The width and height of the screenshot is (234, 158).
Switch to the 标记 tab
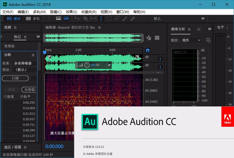click(x=18, y=37)
